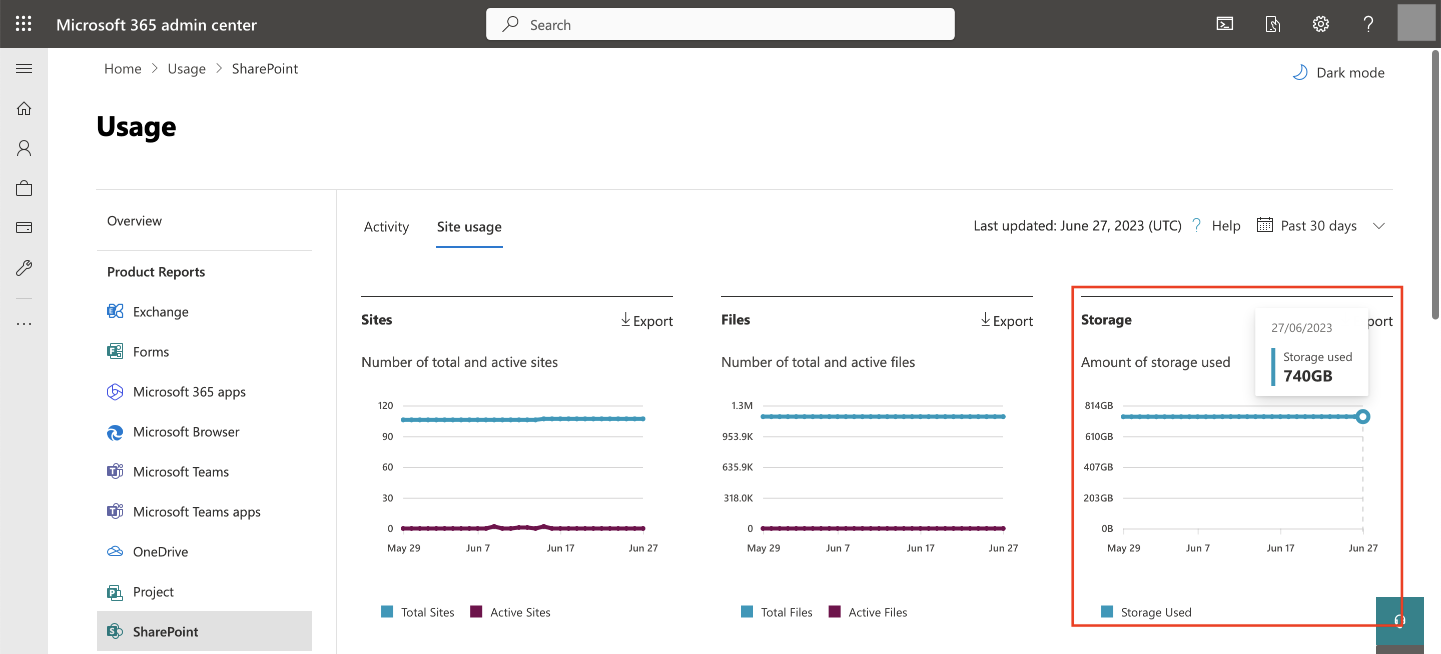The width and height of the screenshot is (1441, 654).
Task: Show all navigation items ellipsis
Action: (x=24, y=323)
